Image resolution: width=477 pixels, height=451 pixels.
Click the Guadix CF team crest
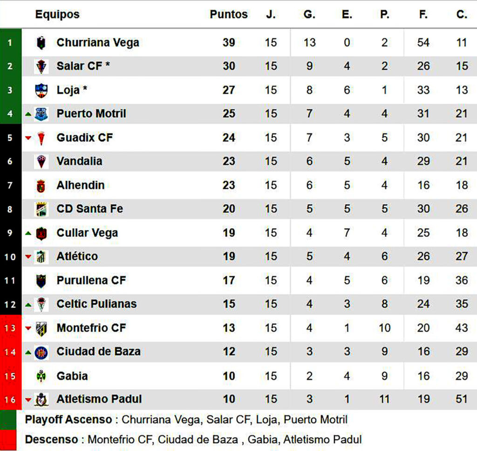41,138
